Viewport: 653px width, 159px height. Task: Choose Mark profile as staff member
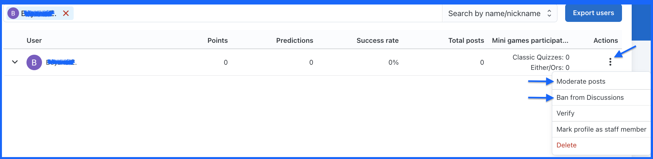click(601, 129)
